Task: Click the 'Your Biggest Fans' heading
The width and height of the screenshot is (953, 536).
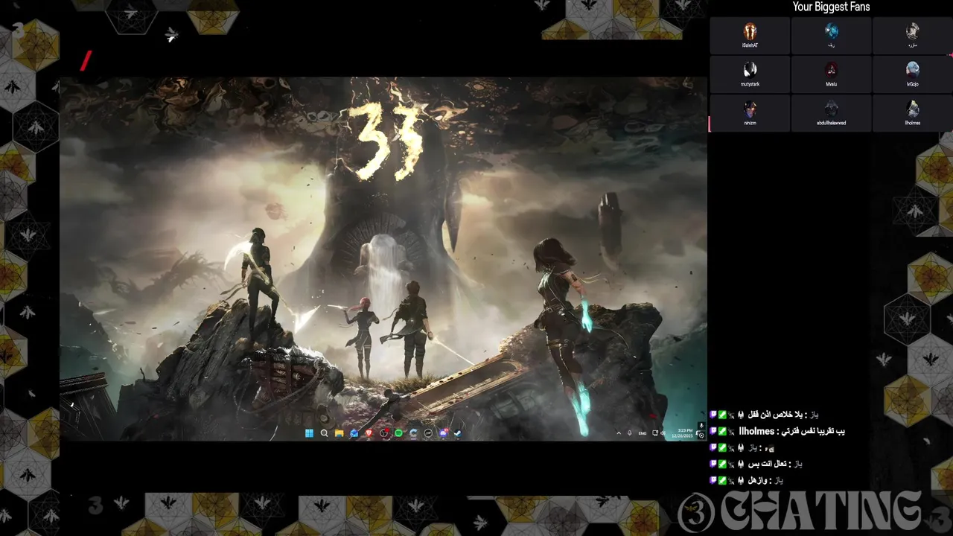Action: (x=831, y=7)
